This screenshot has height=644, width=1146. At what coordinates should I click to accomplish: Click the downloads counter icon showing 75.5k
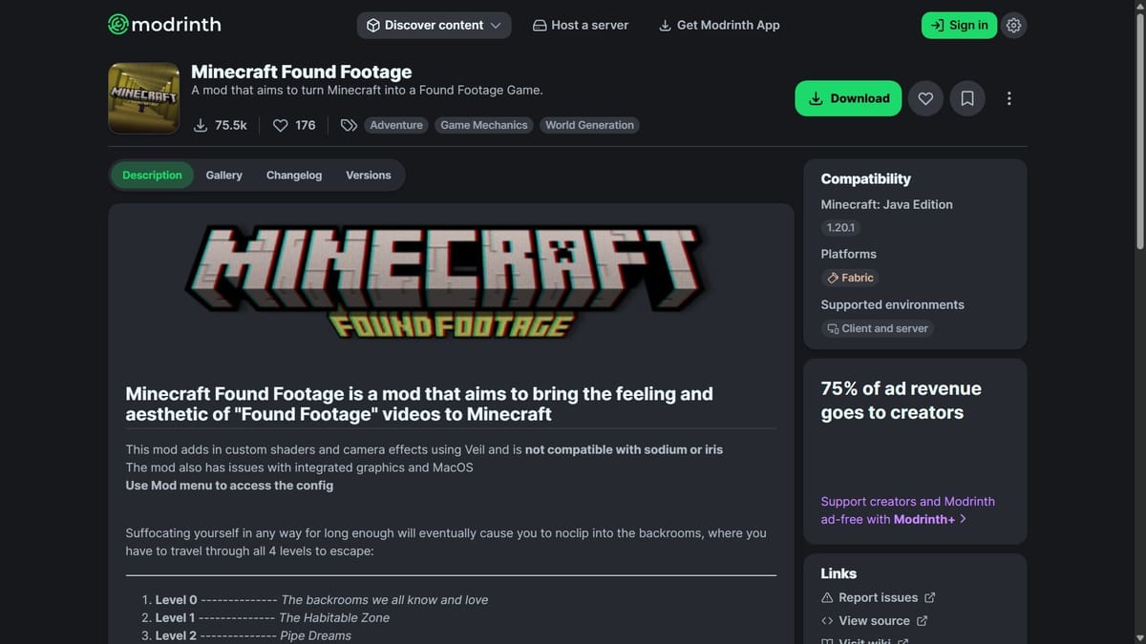(x=201, y=125)
